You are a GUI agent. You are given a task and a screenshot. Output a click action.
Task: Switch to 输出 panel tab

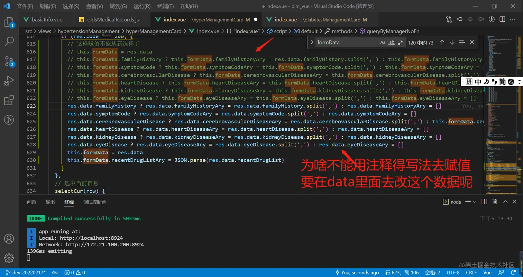point(50,202)
